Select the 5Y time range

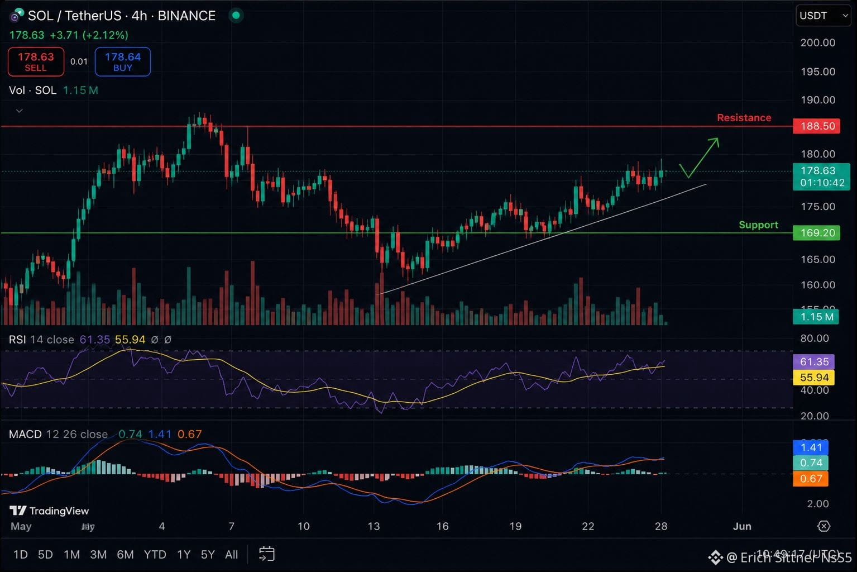pyautogui.click(x=208, y=555)
